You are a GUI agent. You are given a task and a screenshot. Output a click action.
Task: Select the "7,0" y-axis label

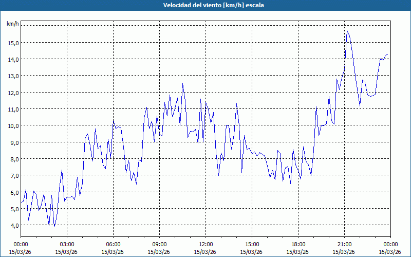pos(14,176)
